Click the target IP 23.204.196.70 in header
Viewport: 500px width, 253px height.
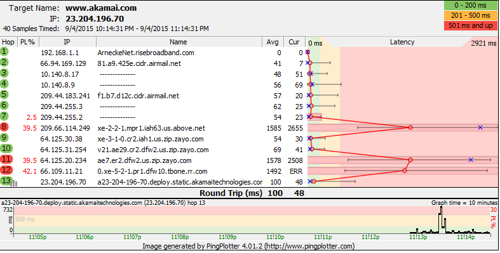click(x=95, y=18)
